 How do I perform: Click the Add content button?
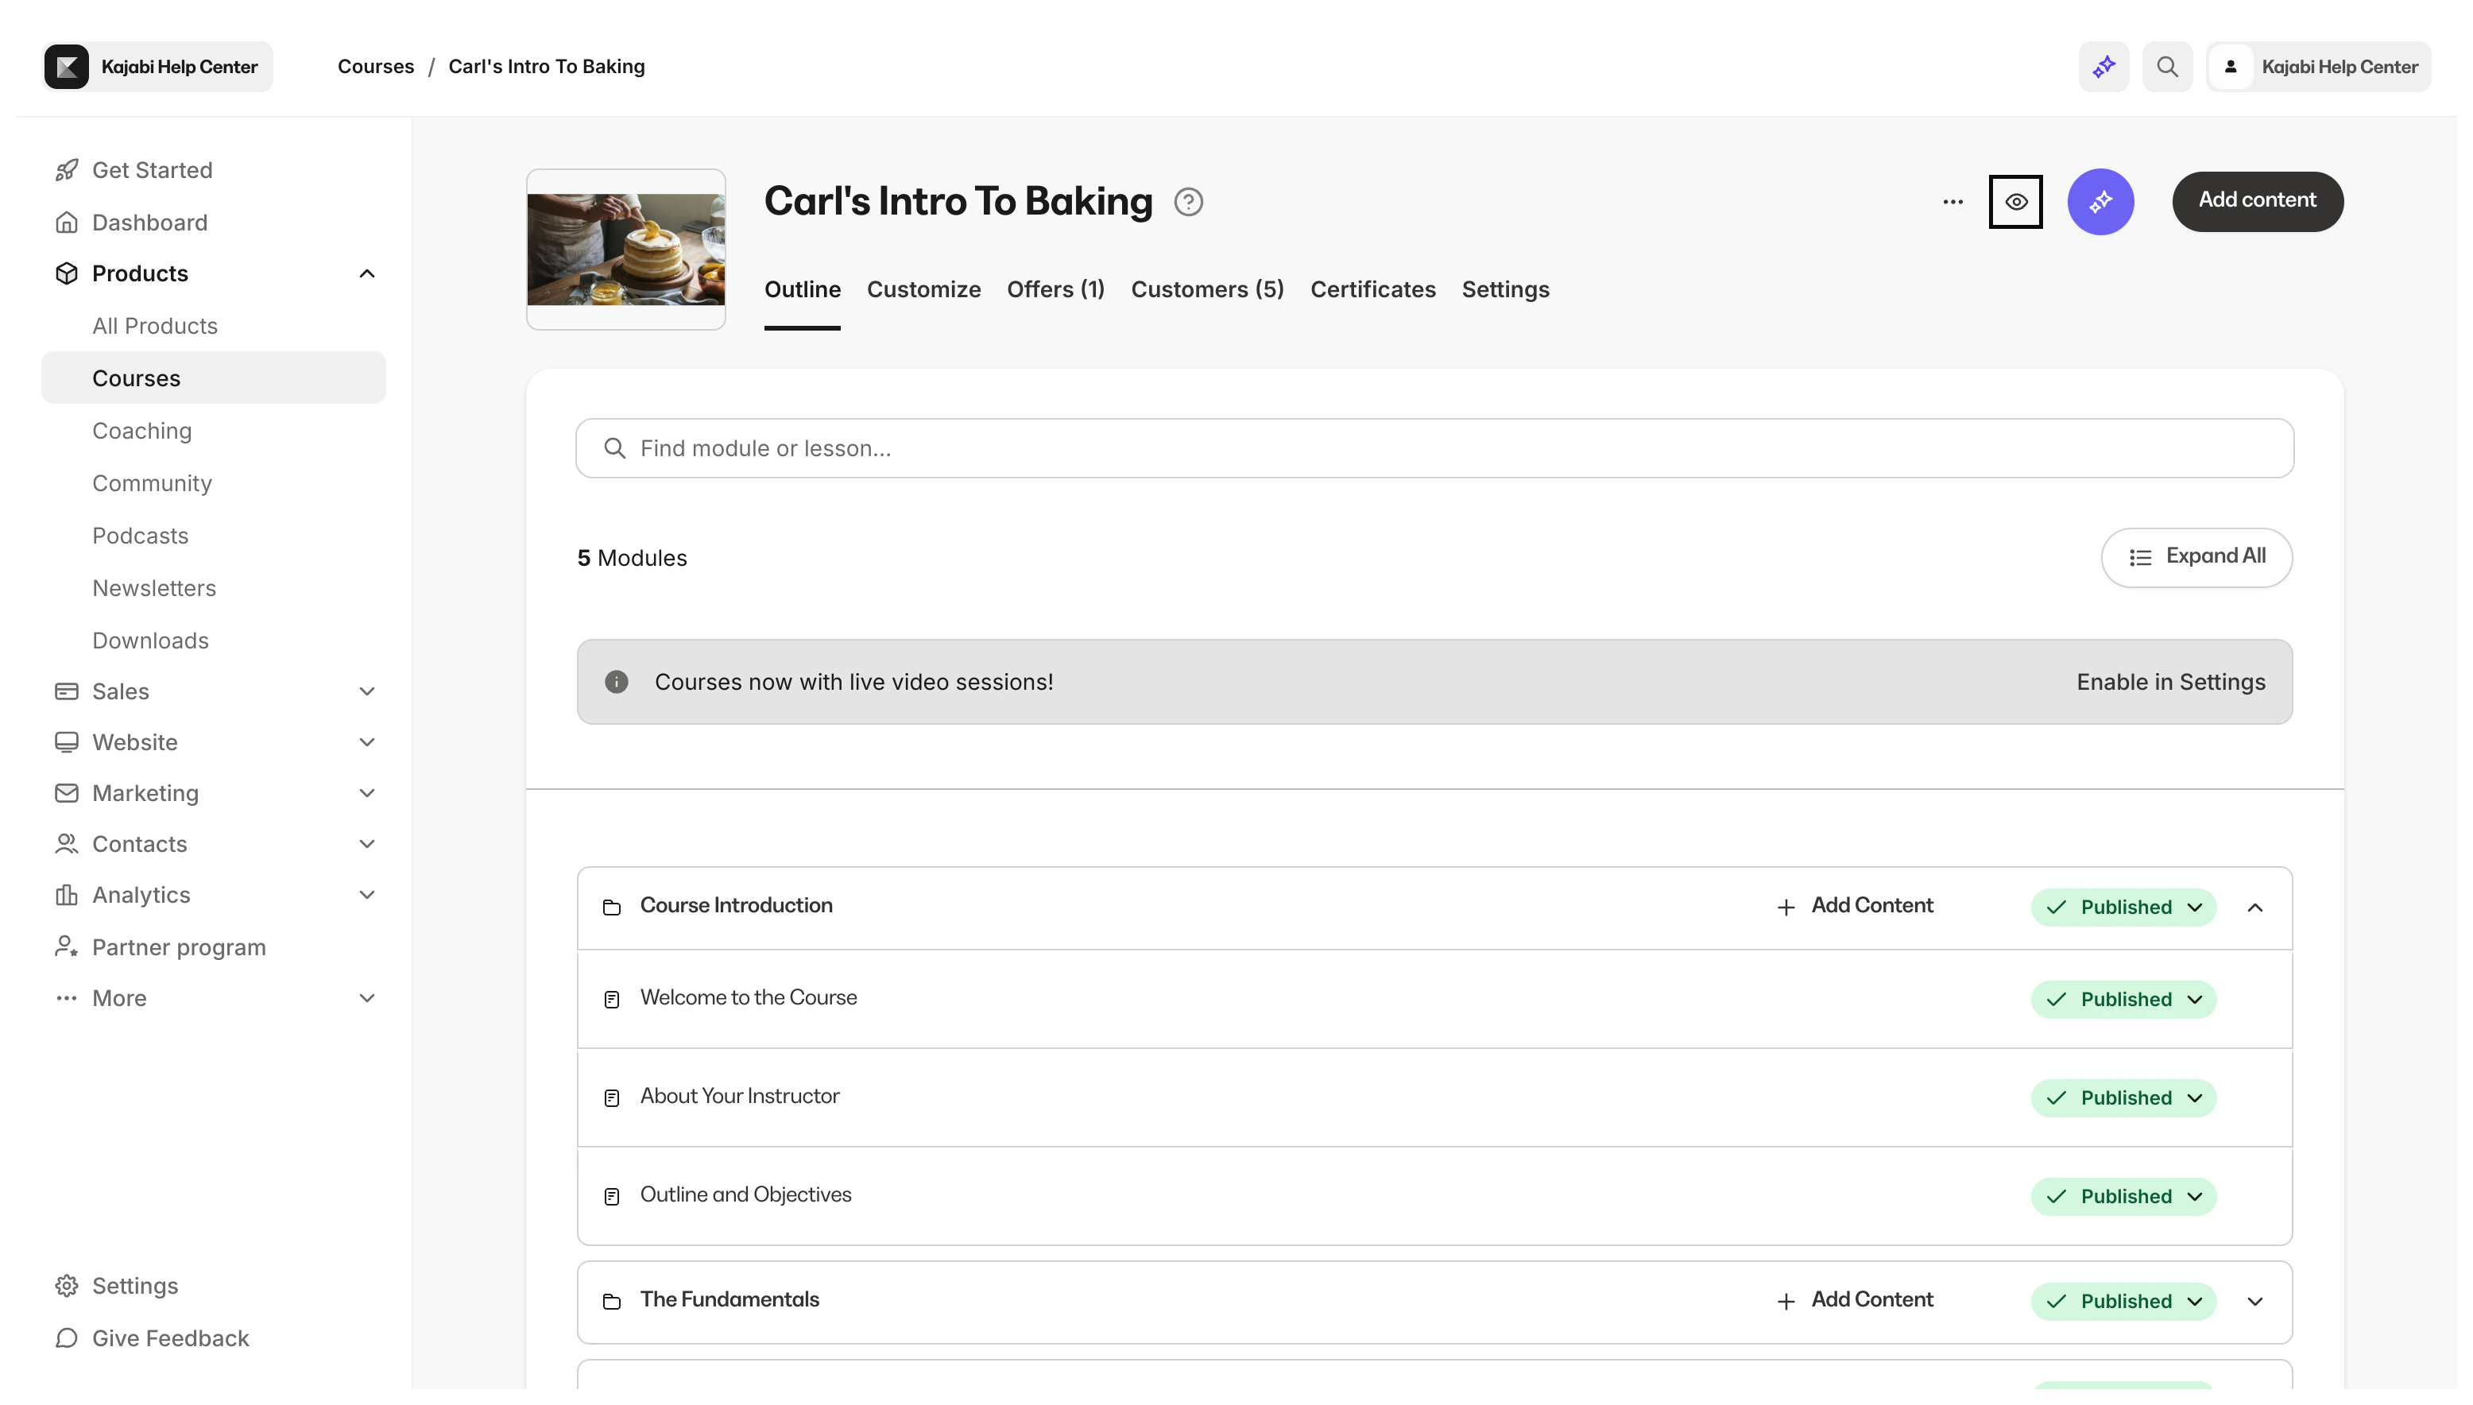pos(2257,201)
